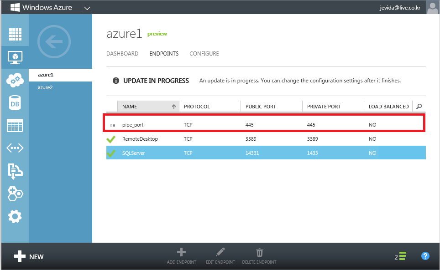Open the import document arrow sidebar icon

[x=15, y=171]
